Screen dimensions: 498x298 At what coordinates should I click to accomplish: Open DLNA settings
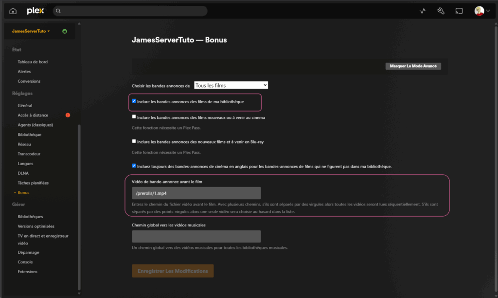(x=23, y=173)
